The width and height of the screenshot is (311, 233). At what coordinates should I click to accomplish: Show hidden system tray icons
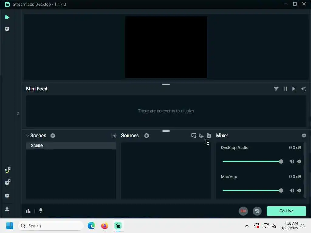tap(247, 226)
